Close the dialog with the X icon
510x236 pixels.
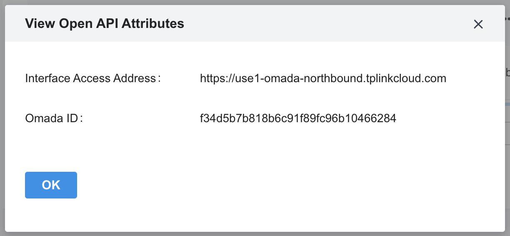click(x=478, y=24)
